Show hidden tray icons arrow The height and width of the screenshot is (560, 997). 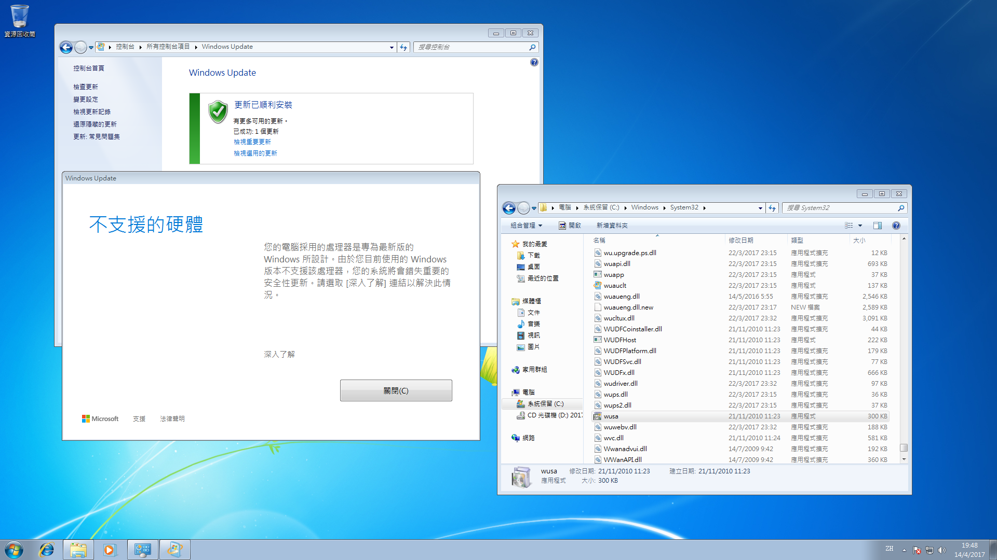[x=904, y=550]
